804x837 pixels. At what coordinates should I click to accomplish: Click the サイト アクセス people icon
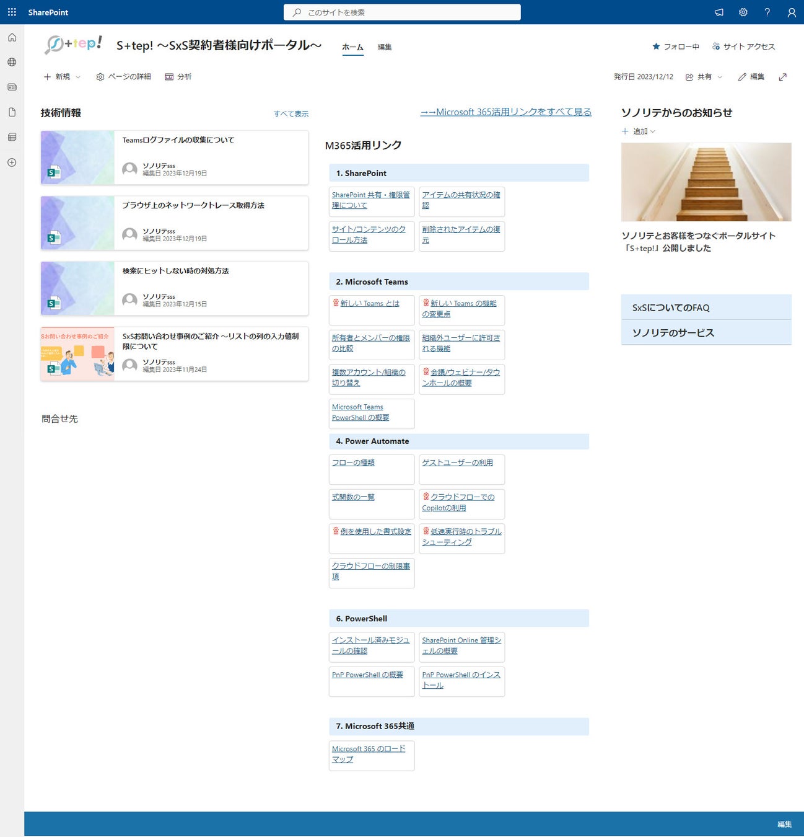(716, 46)
